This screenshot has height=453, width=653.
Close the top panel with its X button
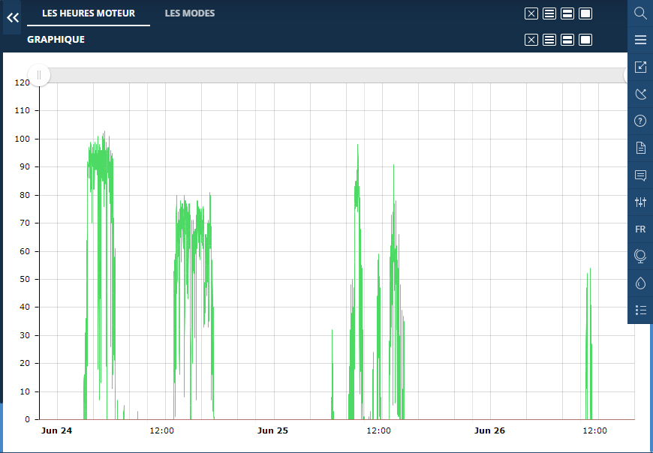(531, 13)
